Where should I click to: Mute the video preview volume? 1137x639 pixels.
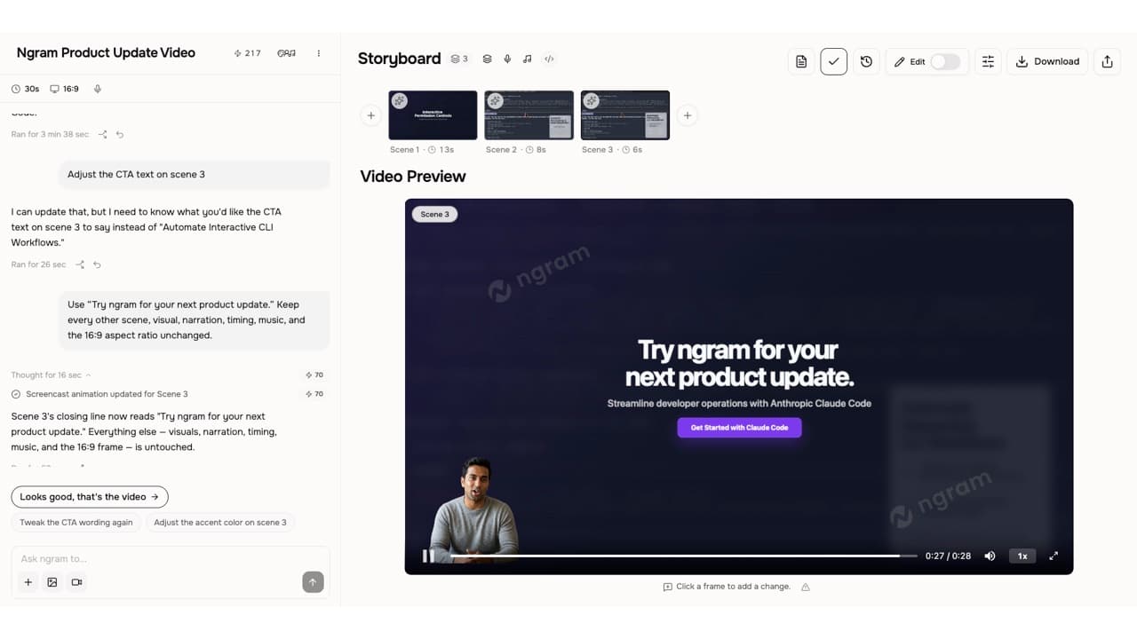tap(990, 556)
